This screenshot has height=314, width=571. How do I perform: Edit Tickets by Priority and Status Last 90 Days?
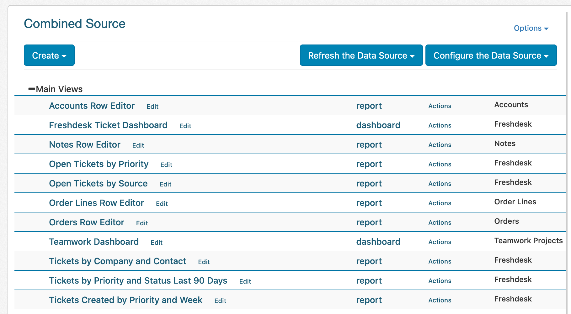point(245,281)
